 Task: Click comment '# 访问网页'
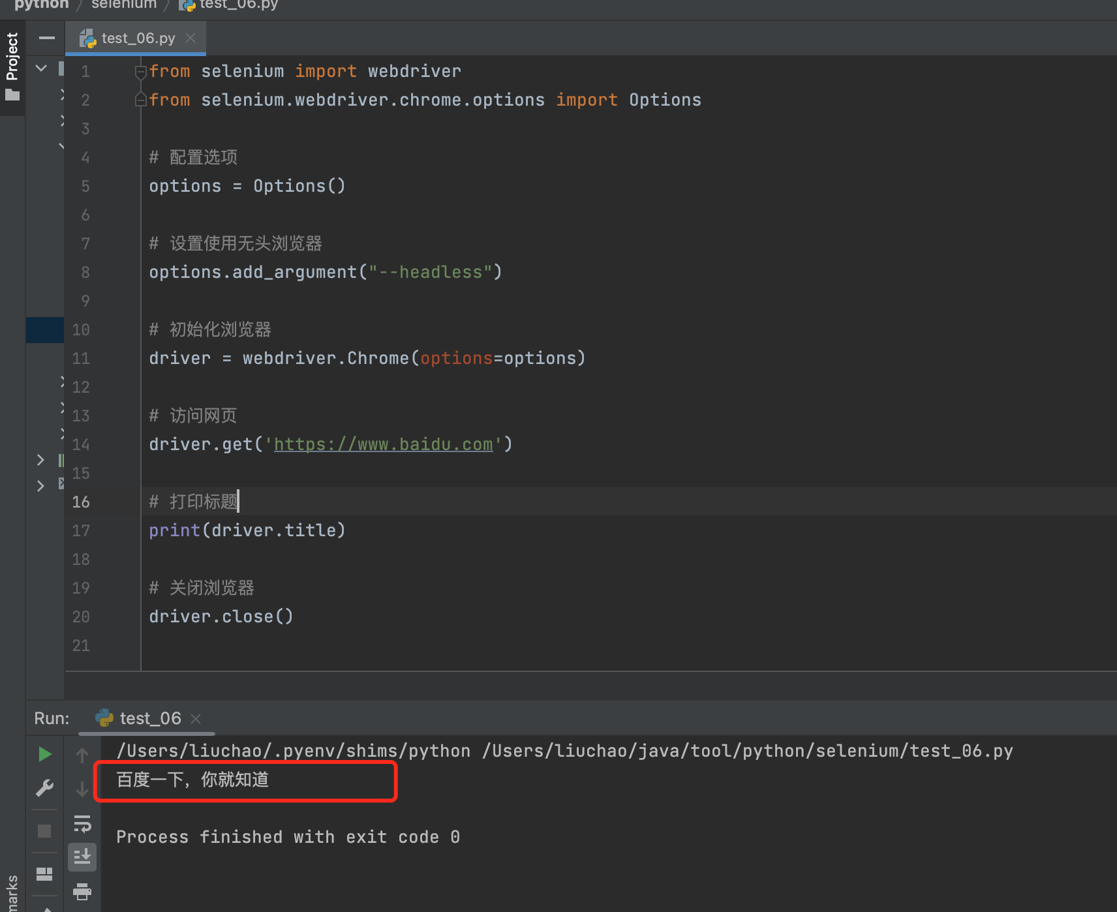click(x=193, y=416)
